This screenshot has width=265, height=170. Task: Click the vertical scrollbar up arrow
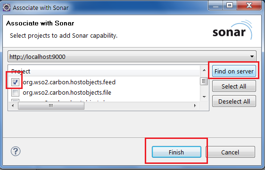coord(204,70)
